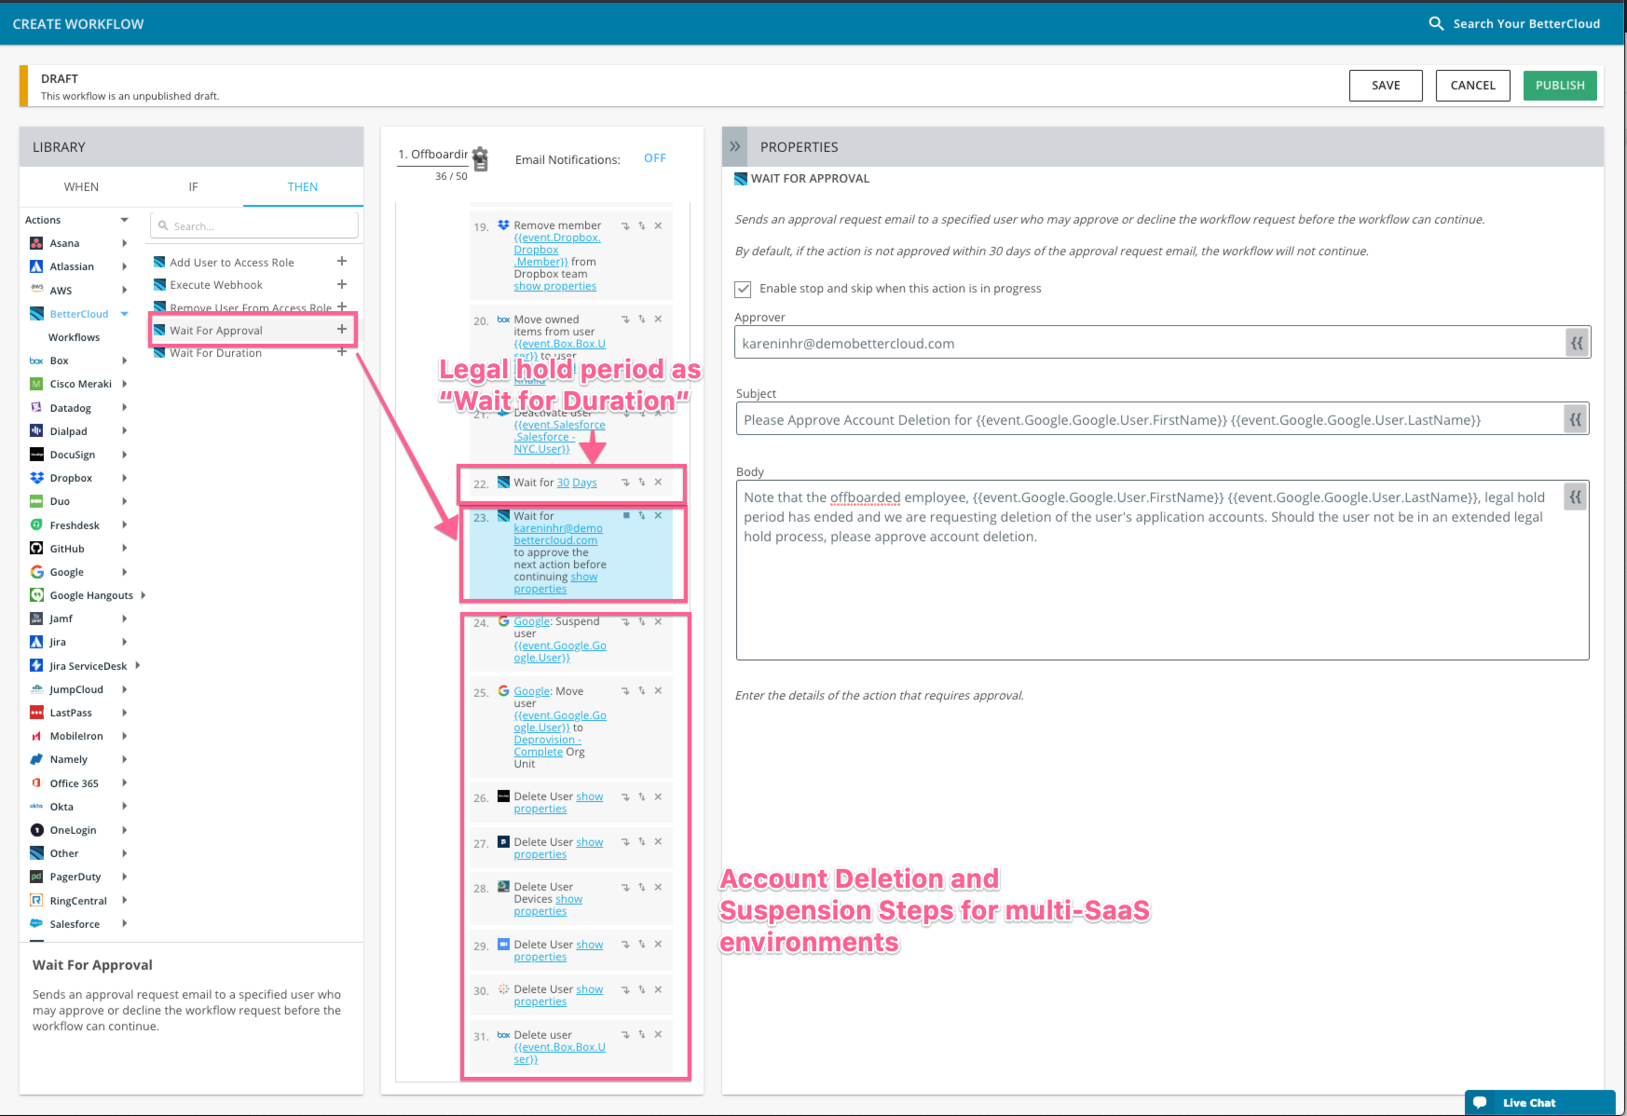Image resolution: width=1627 pixels, height=1116 pixels.
Task: Expand the RingCentral actions list
Action: tap(125, 900)
